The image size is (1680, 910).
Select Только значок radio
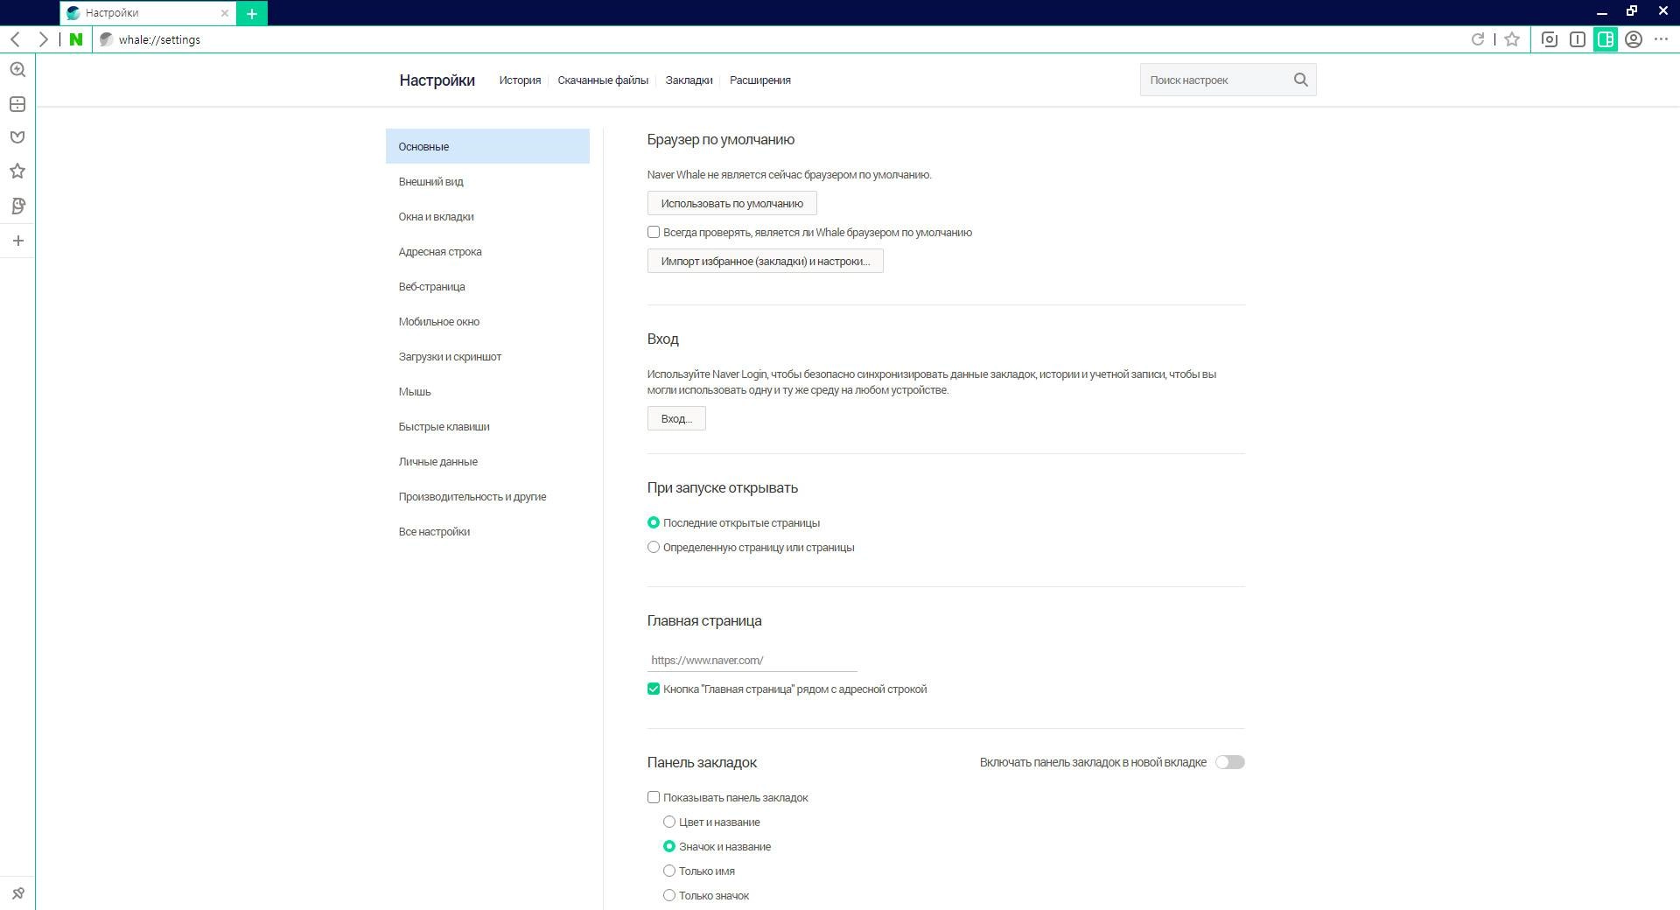(x=669, y=895)
